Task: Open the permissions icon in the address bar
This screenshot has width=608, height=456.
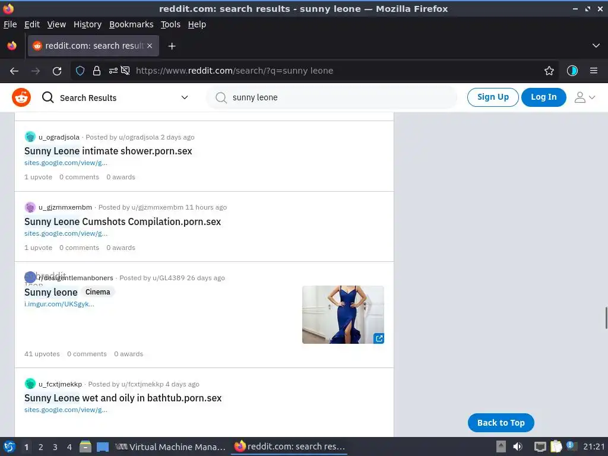Action: point(113,71)
